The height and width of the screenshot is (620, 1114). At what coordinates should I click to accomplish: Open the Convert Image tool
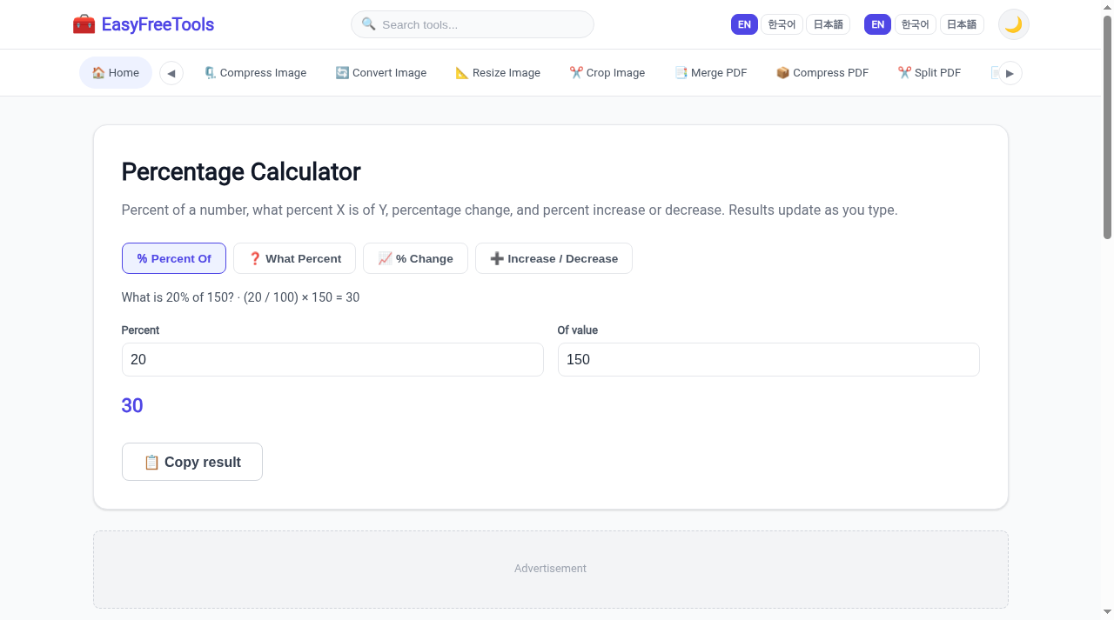tap(381, 73)
